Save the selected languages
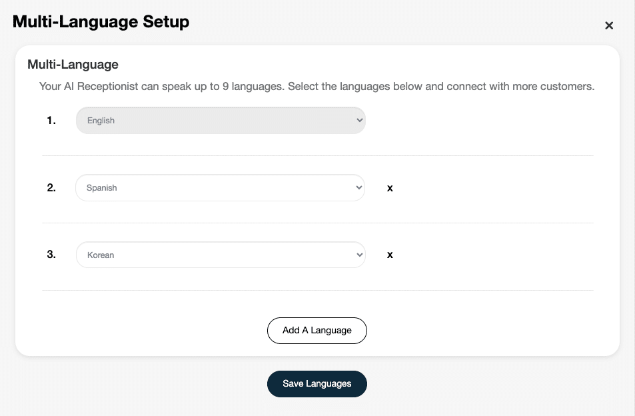Screen dimensions: 635x416 pyautogui.click(x=317, y=383)
